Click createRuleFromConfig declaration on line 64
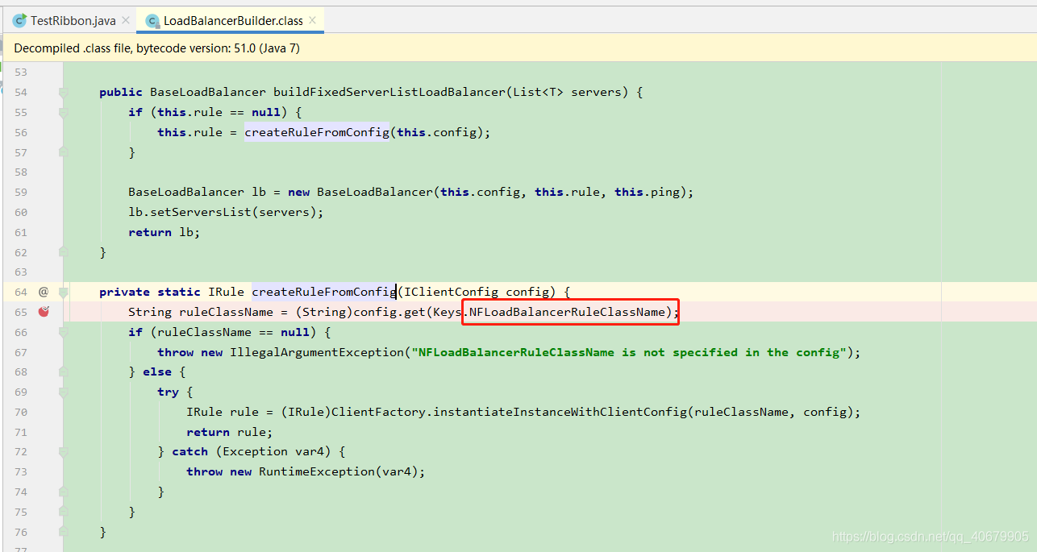The width and height of the screenshot is (1037, 552). pos(324,292)
